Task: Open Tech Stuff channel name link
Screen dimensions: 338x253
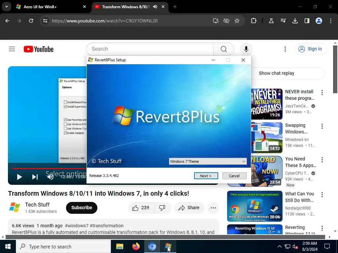Action: click(x=37, y=205)
